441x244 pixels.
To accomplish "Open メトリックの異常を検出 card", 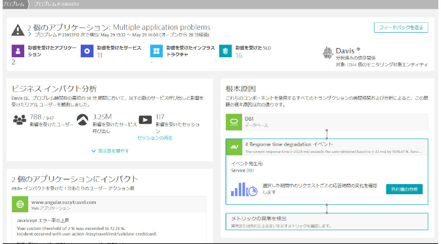I will coord(327,222).
